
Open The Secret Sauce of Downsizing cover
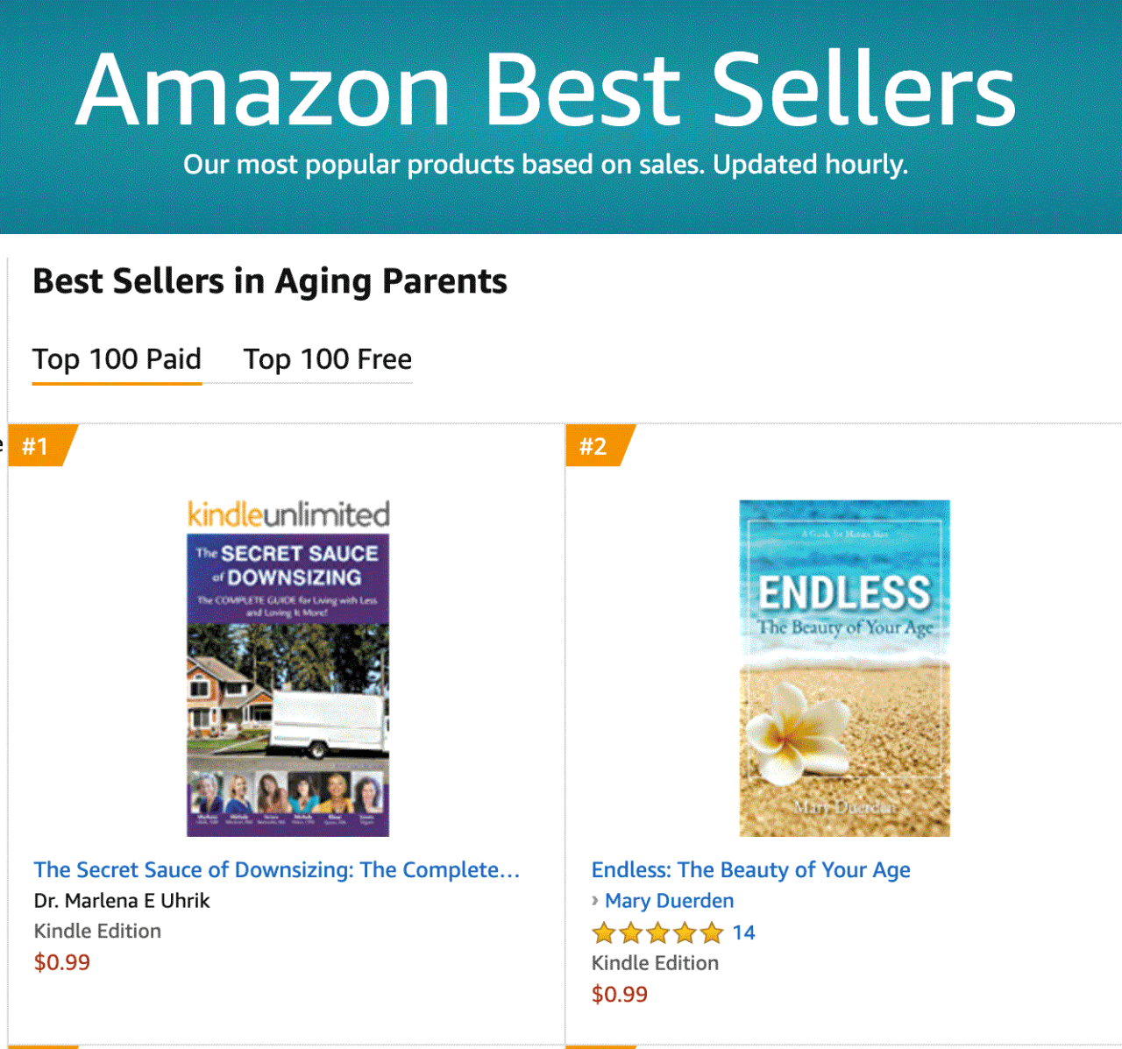coord(288,684)
